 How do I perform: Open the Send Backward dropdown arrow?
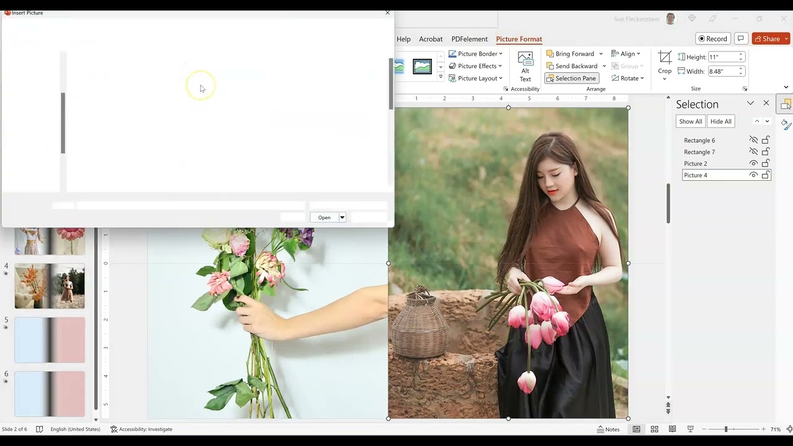click(604, 66)
